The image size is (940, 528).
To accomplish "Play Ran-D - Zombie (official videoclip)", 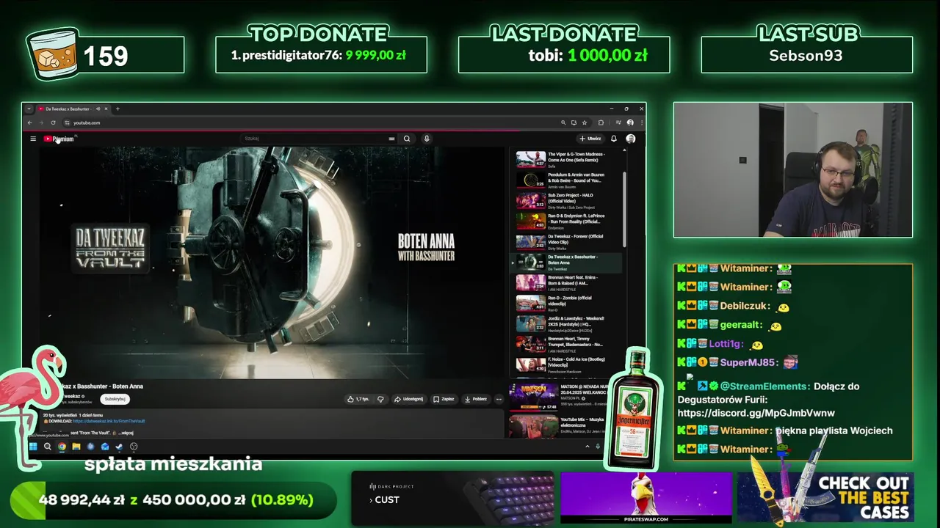I will 565,303.
